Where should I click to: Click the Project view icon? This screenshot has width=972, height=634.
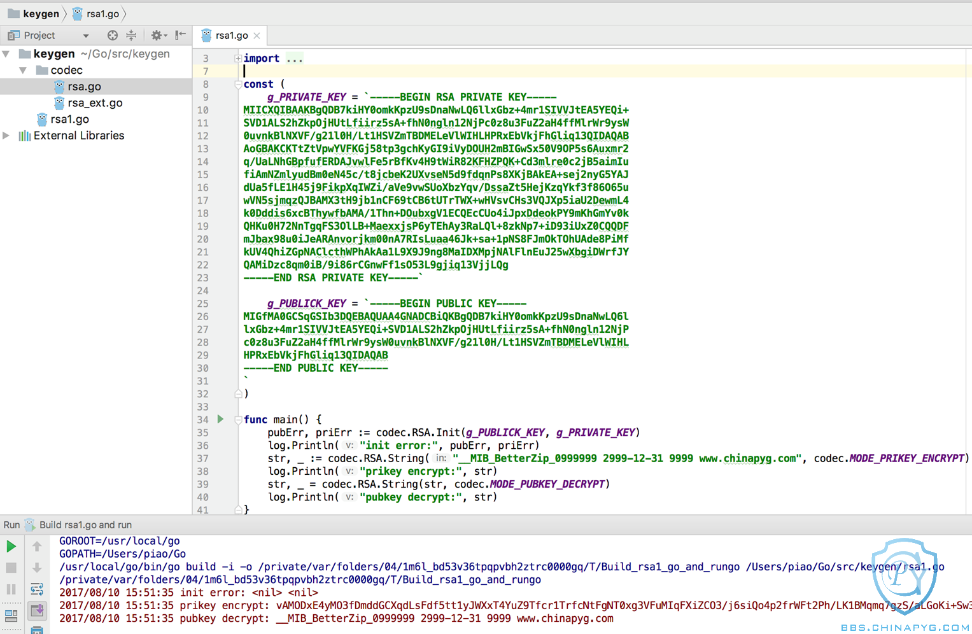coord(13,36)
